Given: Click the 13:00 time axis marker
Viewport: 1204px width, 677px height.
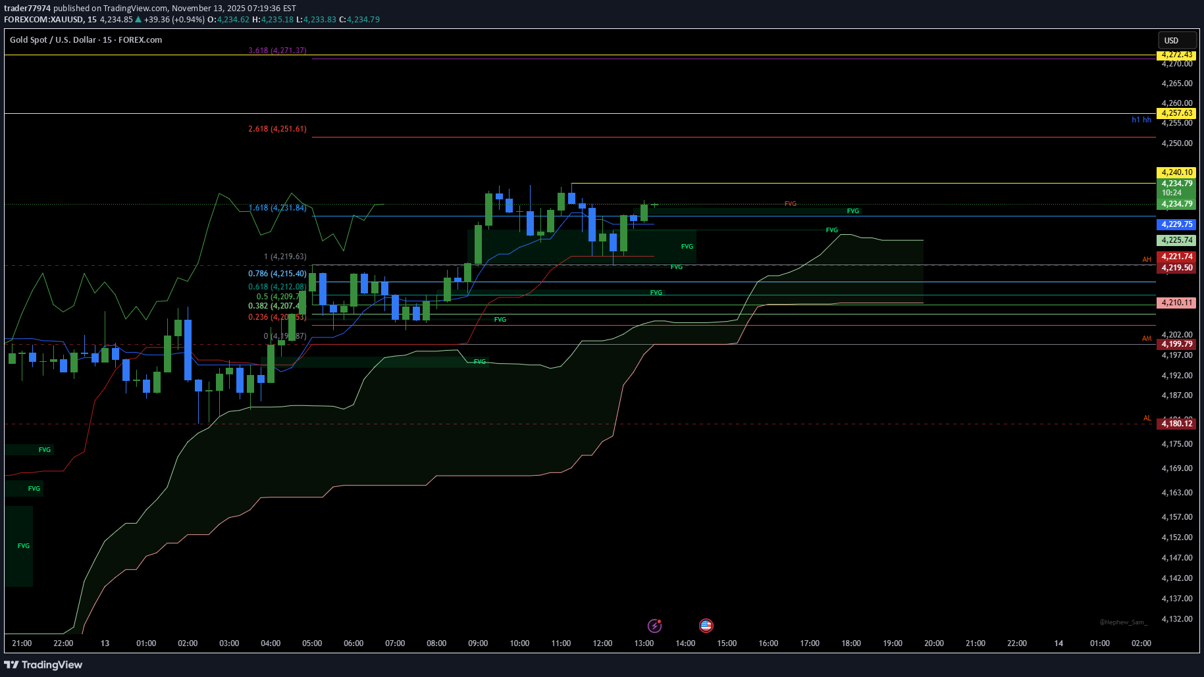Looking at the screenshot, I should pos(643,643).
